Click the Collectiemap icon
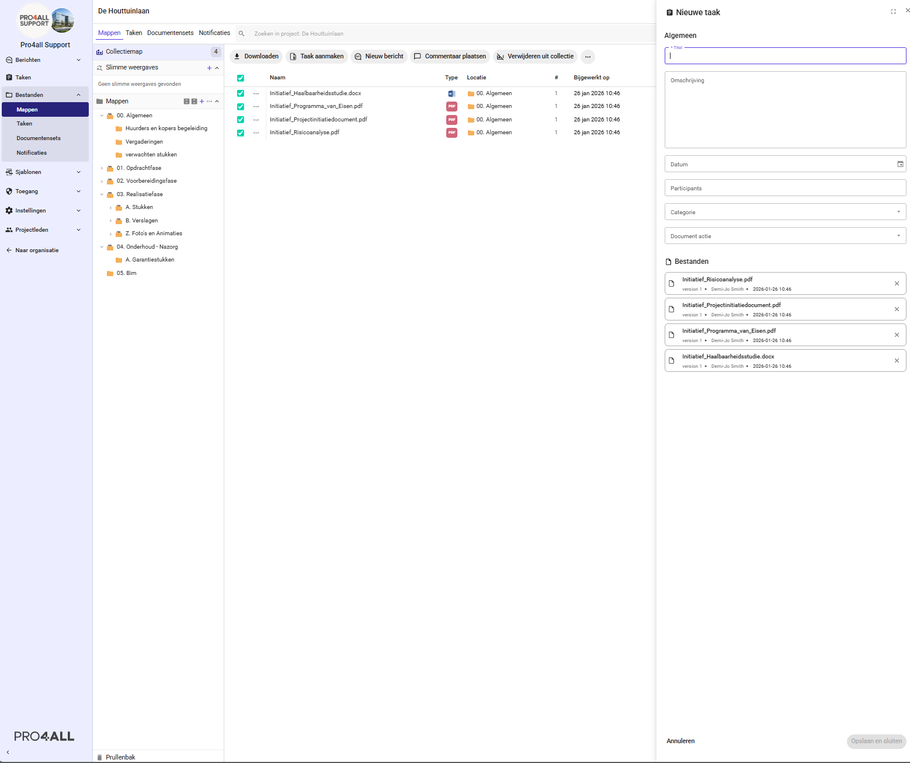Image resolution: width=910 pixels, height=763 pixels. point(99,52)
